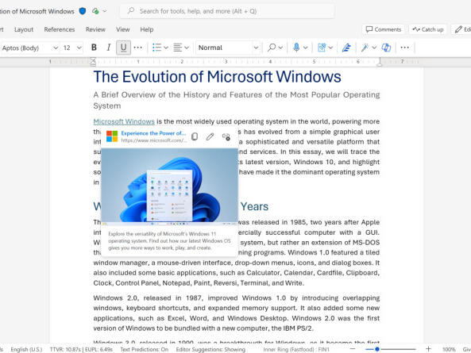Expand the Find dropdown arrow
The height and width of the screenshot is (353, 471).
pos(280,48)
